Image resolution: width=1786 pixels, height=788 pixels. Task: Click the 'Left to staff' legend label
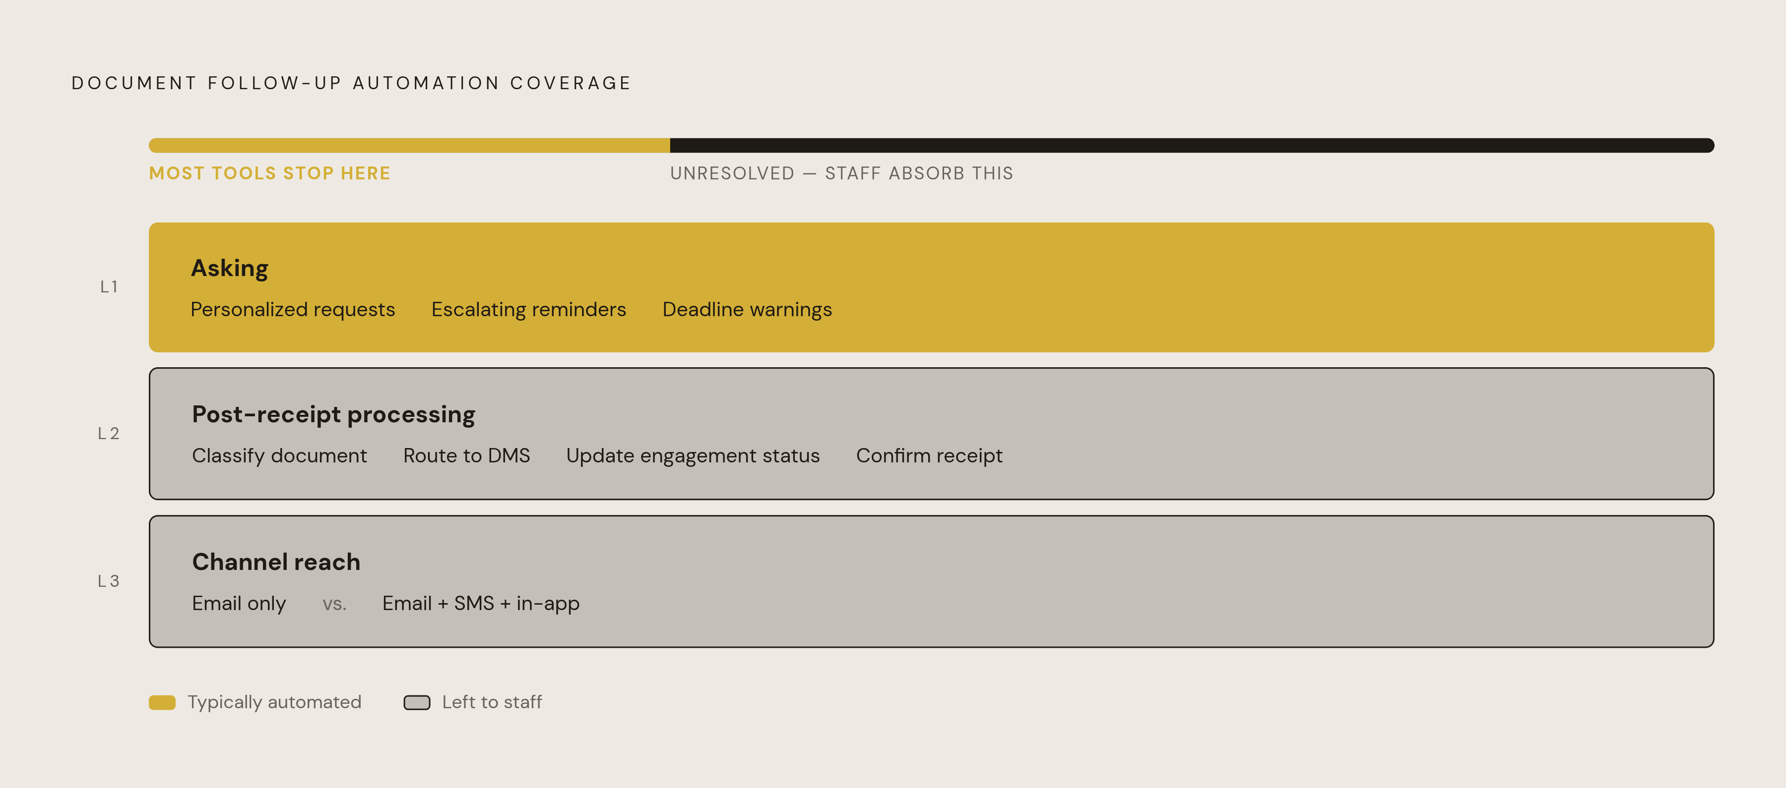(x=492, y=702)
